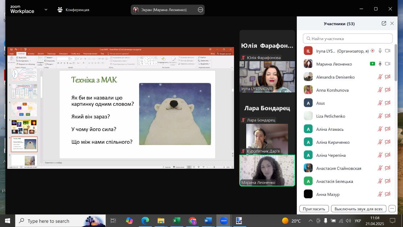Click the recording indicator next to Iryna LYS
Image resolution: width=403 pixels, height=227 pixels.
coord(372,51)
